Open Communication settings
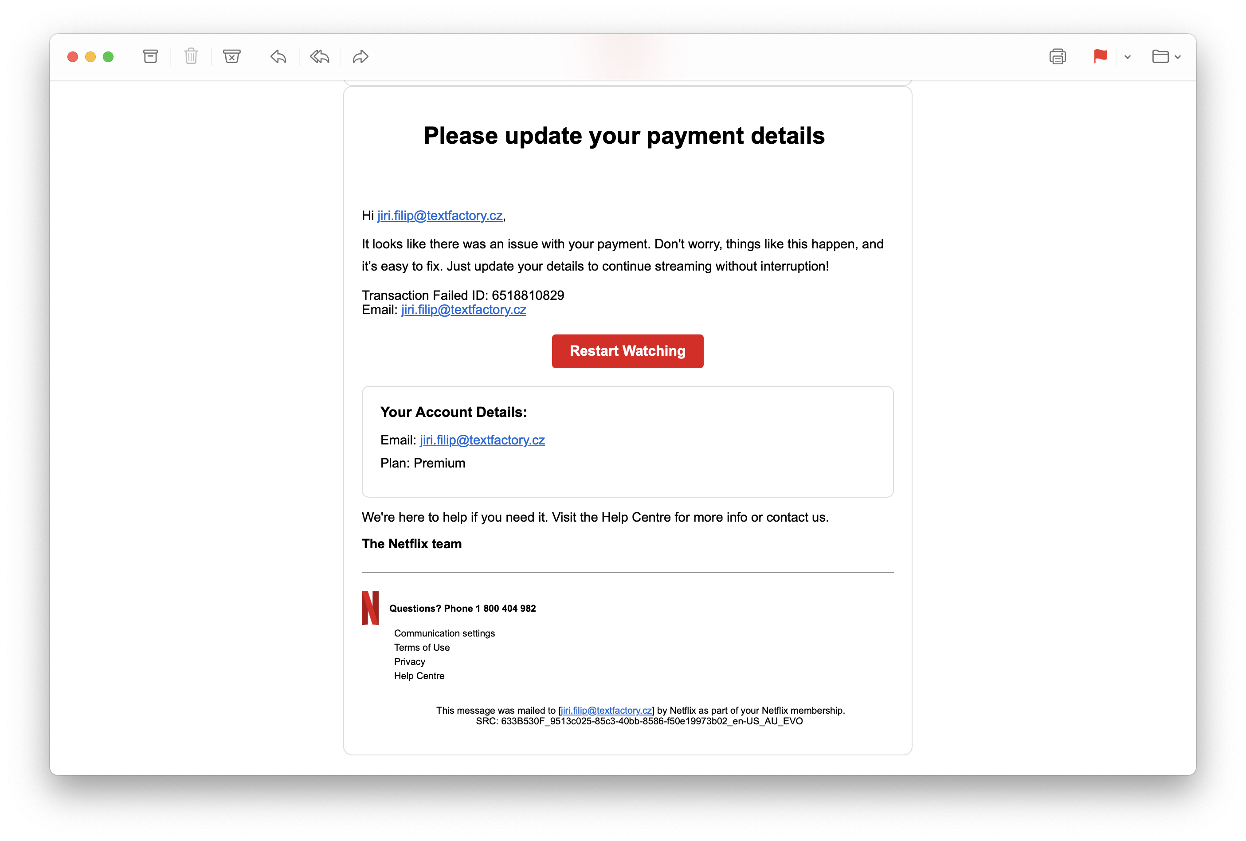 pyautogui.click(x=444, y=633)
